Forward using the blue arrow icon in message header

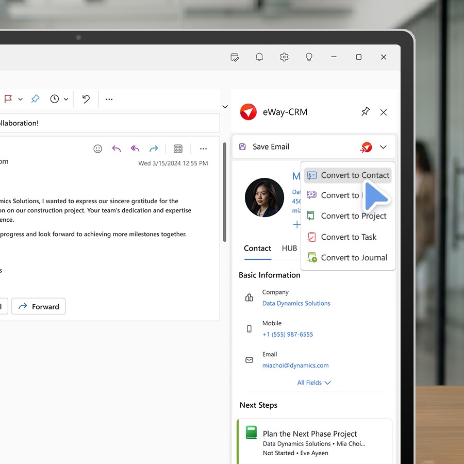coord(154,148)
